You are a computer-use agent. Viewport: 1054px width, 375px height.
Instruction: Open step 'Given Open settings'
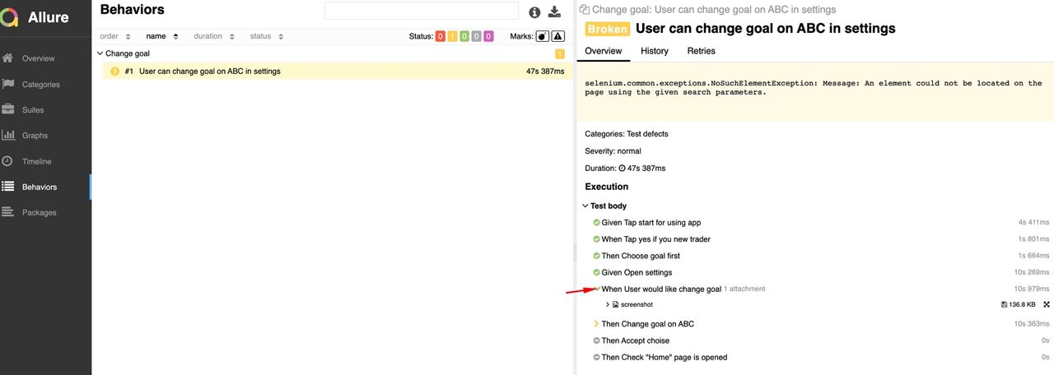637,272
